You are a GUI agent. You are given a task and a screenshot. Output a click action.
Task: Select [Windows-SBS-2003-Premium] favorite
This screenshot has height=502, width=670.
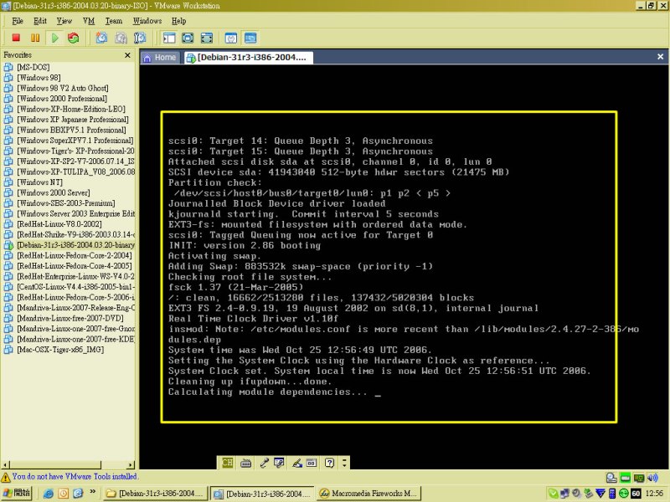click(66, 203)
